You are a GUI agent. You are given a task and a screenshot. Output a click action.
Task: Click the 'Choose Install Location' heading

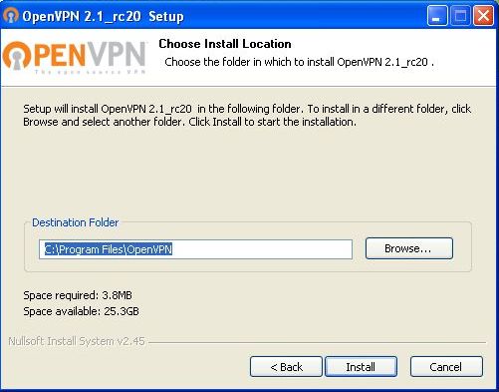pyautogui.click(x=225, y=44)
